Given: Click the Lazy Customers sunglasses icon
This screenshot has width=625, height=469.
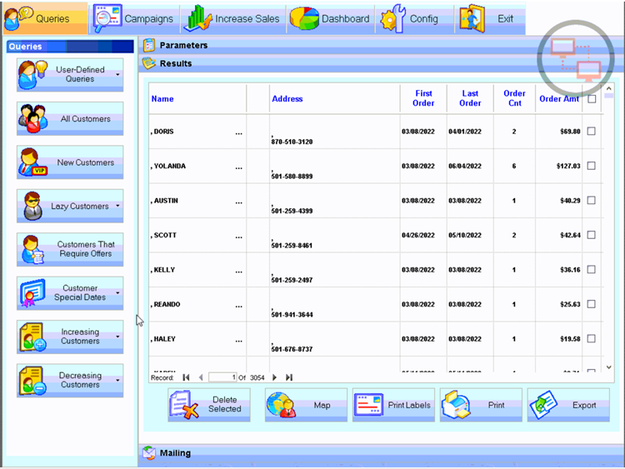Looking at the screenshot, I should click(x=32, y=206).
